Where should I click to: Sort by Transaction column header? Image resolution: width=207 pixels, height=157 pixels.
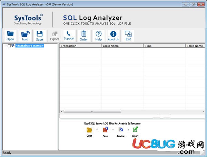80,46
